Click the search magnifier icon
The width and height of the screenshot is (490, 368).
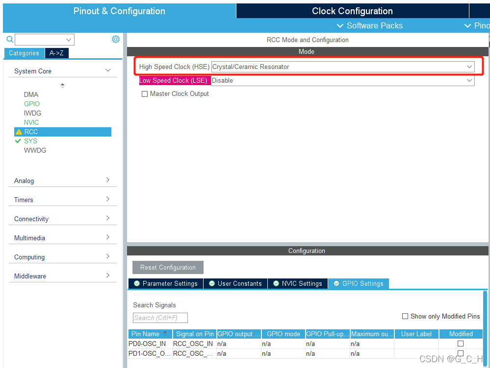click(x=10, y=39)
